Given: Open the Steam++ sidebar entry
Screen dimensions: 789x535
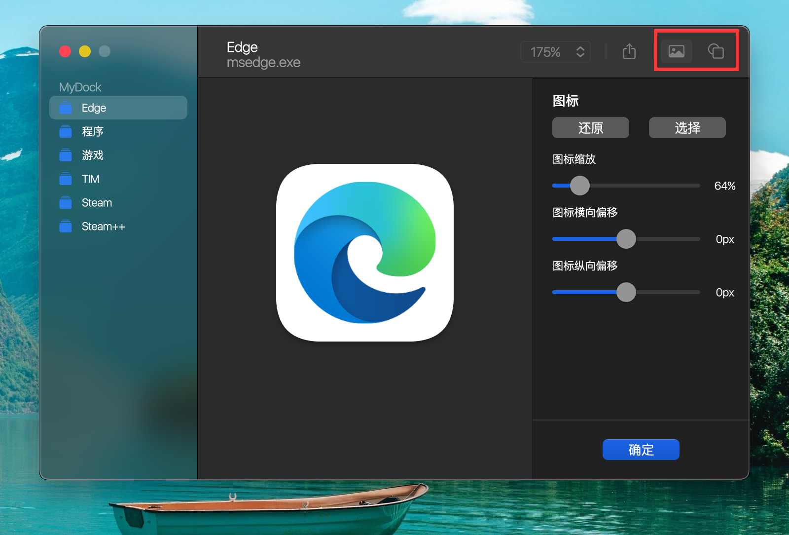Looking at the screenshot, I should [x=118, y=226].
